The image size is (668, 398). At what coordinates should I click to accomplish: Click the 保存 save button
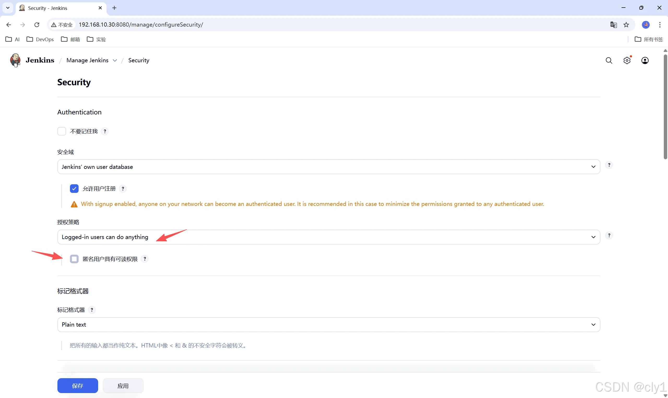pos(78,386)
